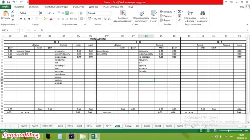Image resolution: width=250 pixels, height=140 pixels.
Task: Click AutoSum sigma icon
Action: [179, 12]
